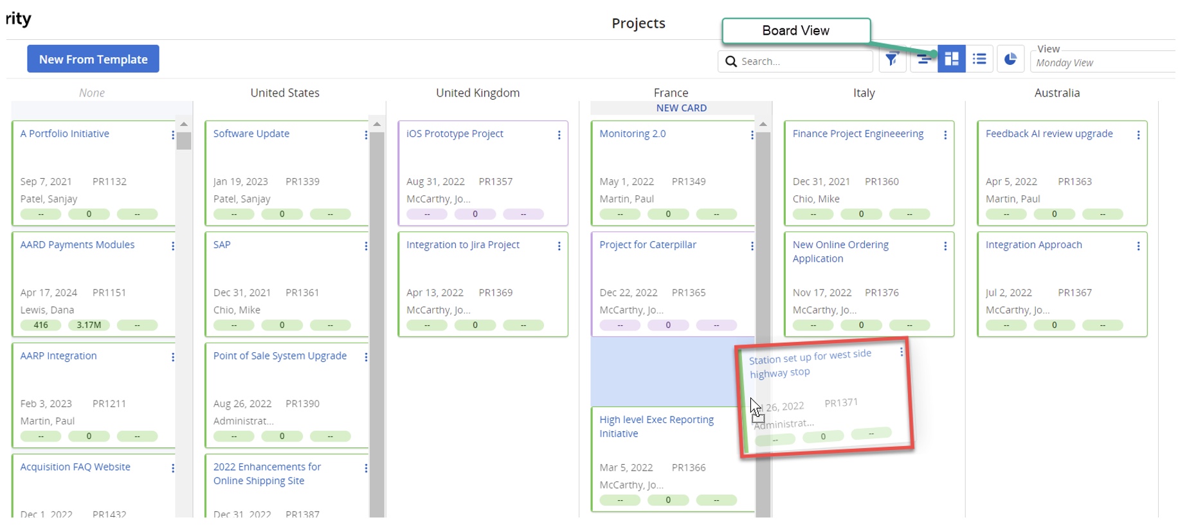The image size is (1178, 531).
Task: Open the Integration Approach project link
Action: (x=1033, y=245)
